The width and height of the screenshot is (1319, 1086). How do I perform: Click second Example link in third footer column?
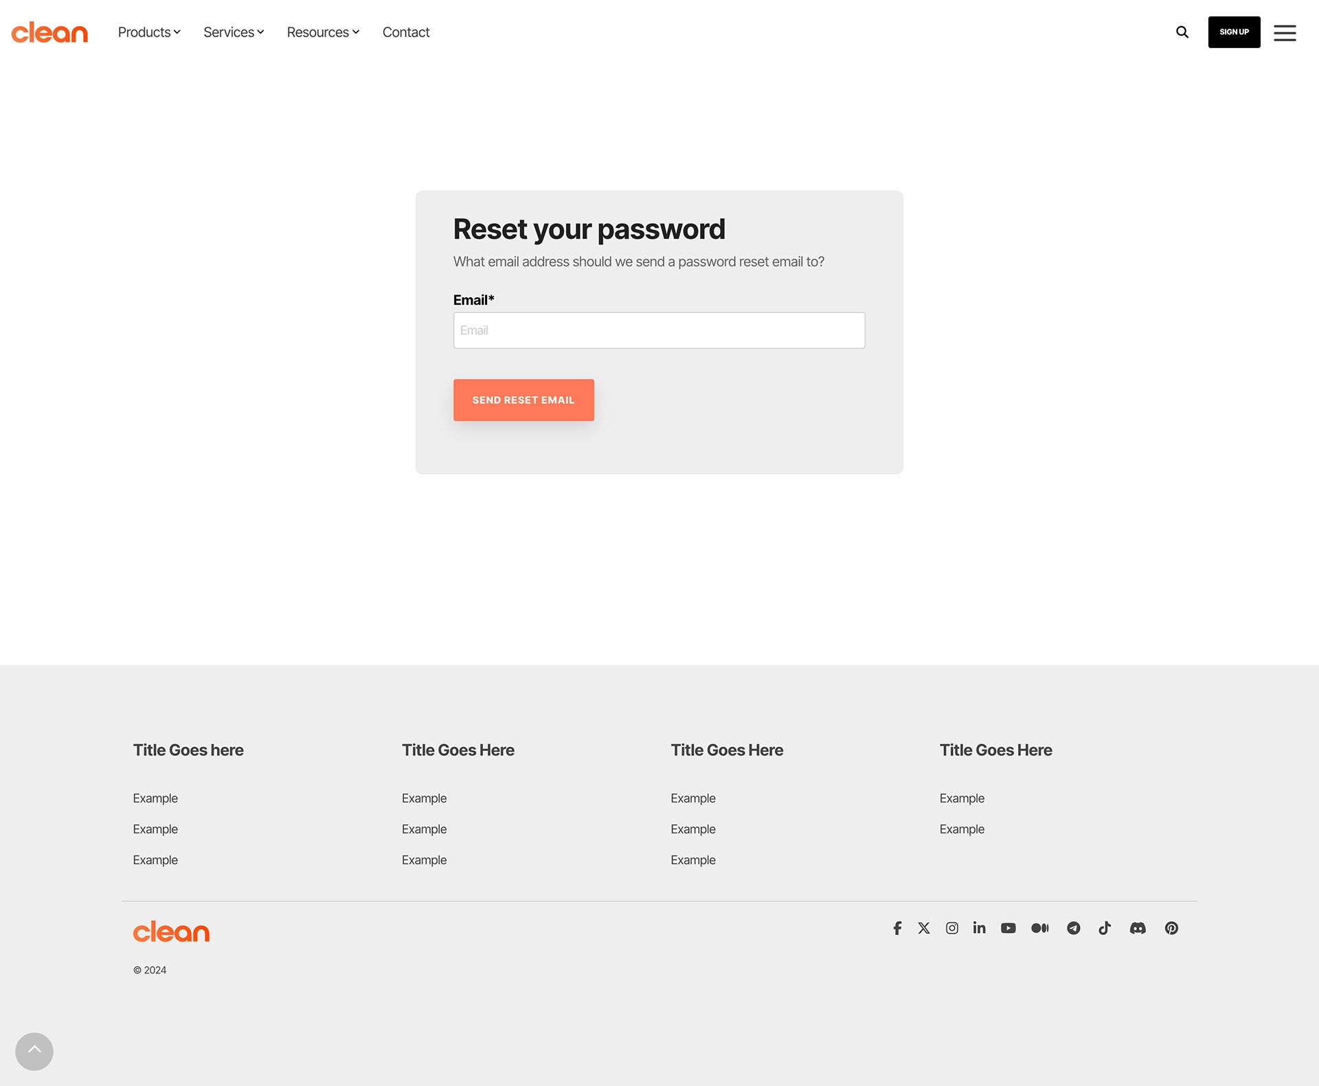pyautogui.click(x=693, y=829)
